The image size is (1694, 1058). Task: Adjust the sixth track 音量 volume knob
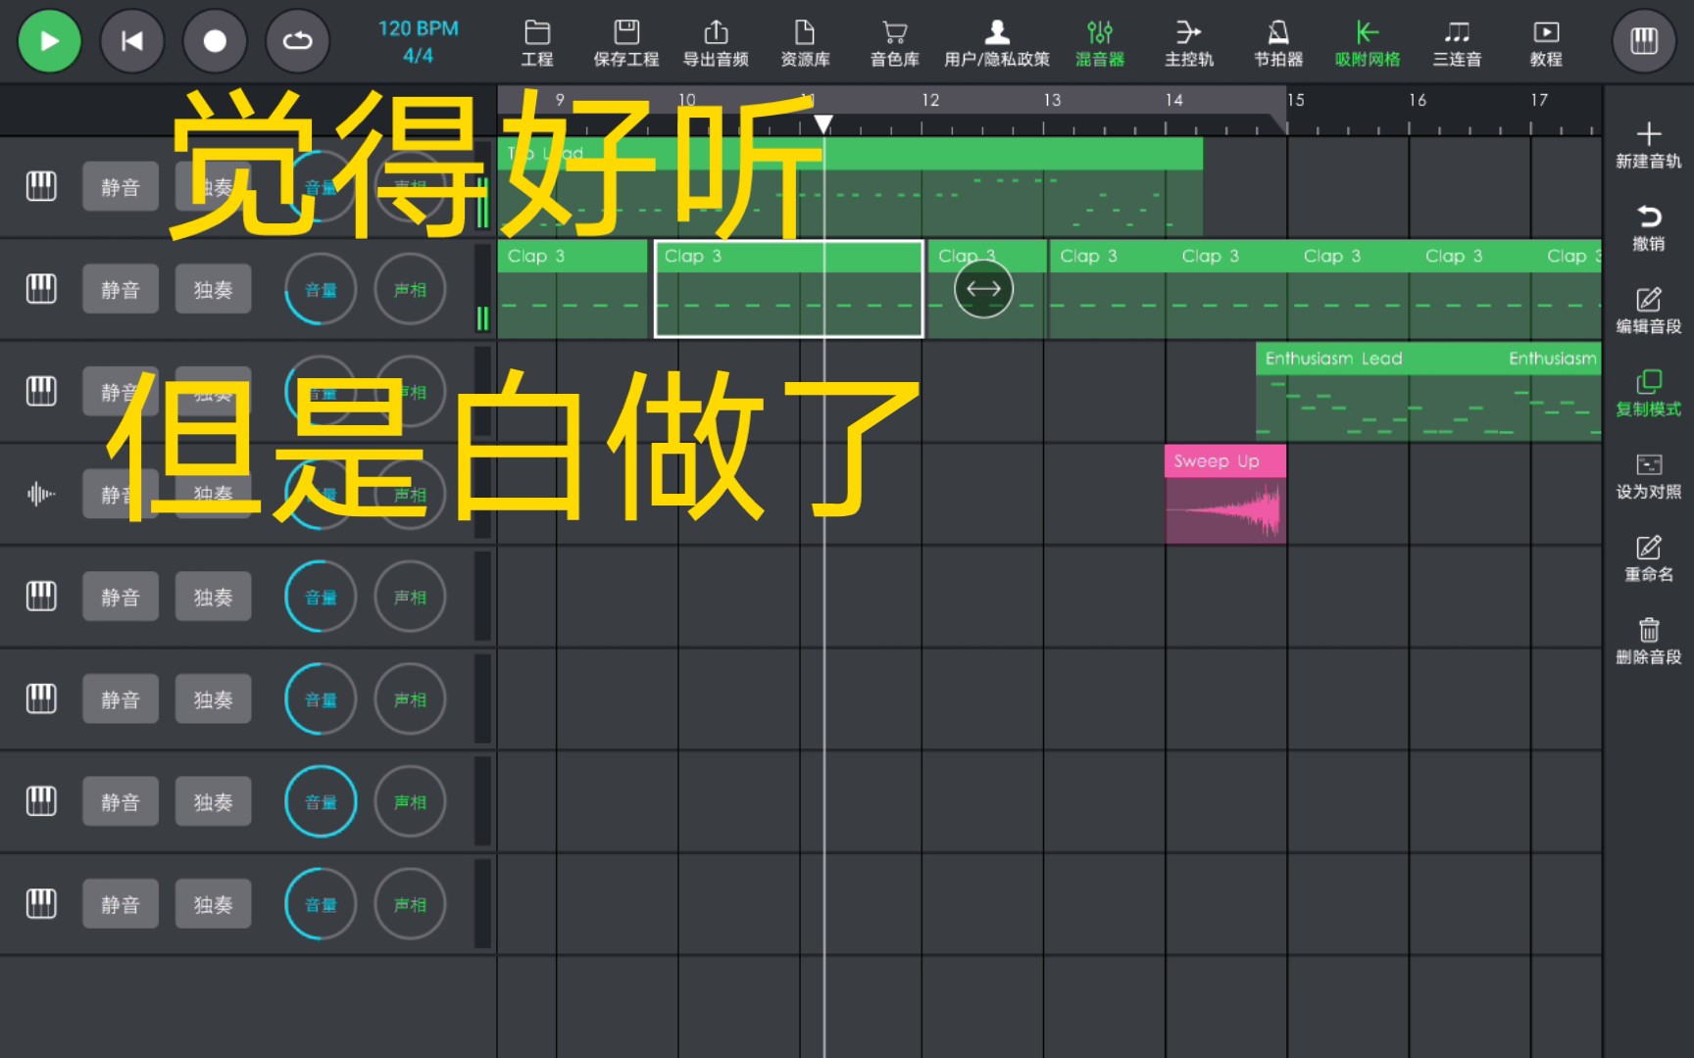tap(321, 699)
